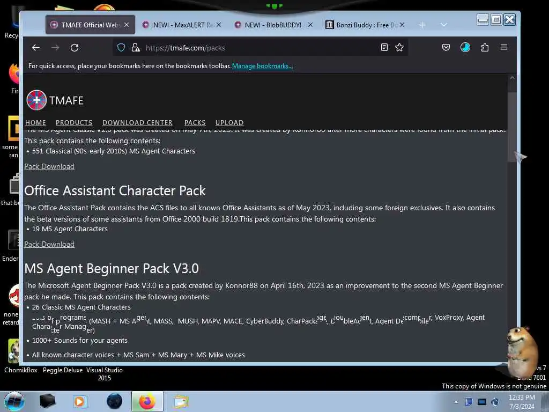
Task: Click the Firefox taskbar button
Action: [147, 401]
